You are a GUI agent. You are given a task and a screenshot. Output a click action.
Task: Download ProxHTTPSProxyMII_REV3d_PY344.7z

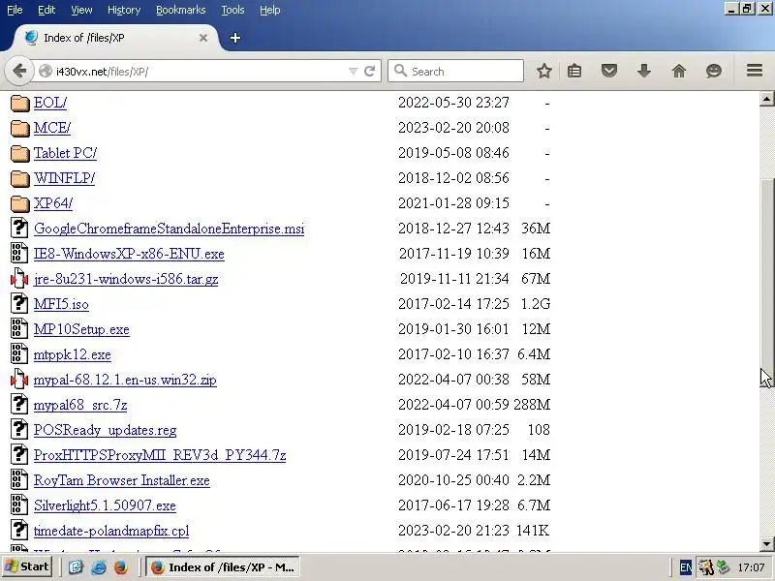click(x=160, y=455)
